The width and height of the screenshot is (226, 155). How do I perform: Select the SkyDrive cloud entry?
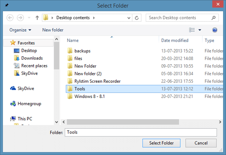tap(26, 89)
